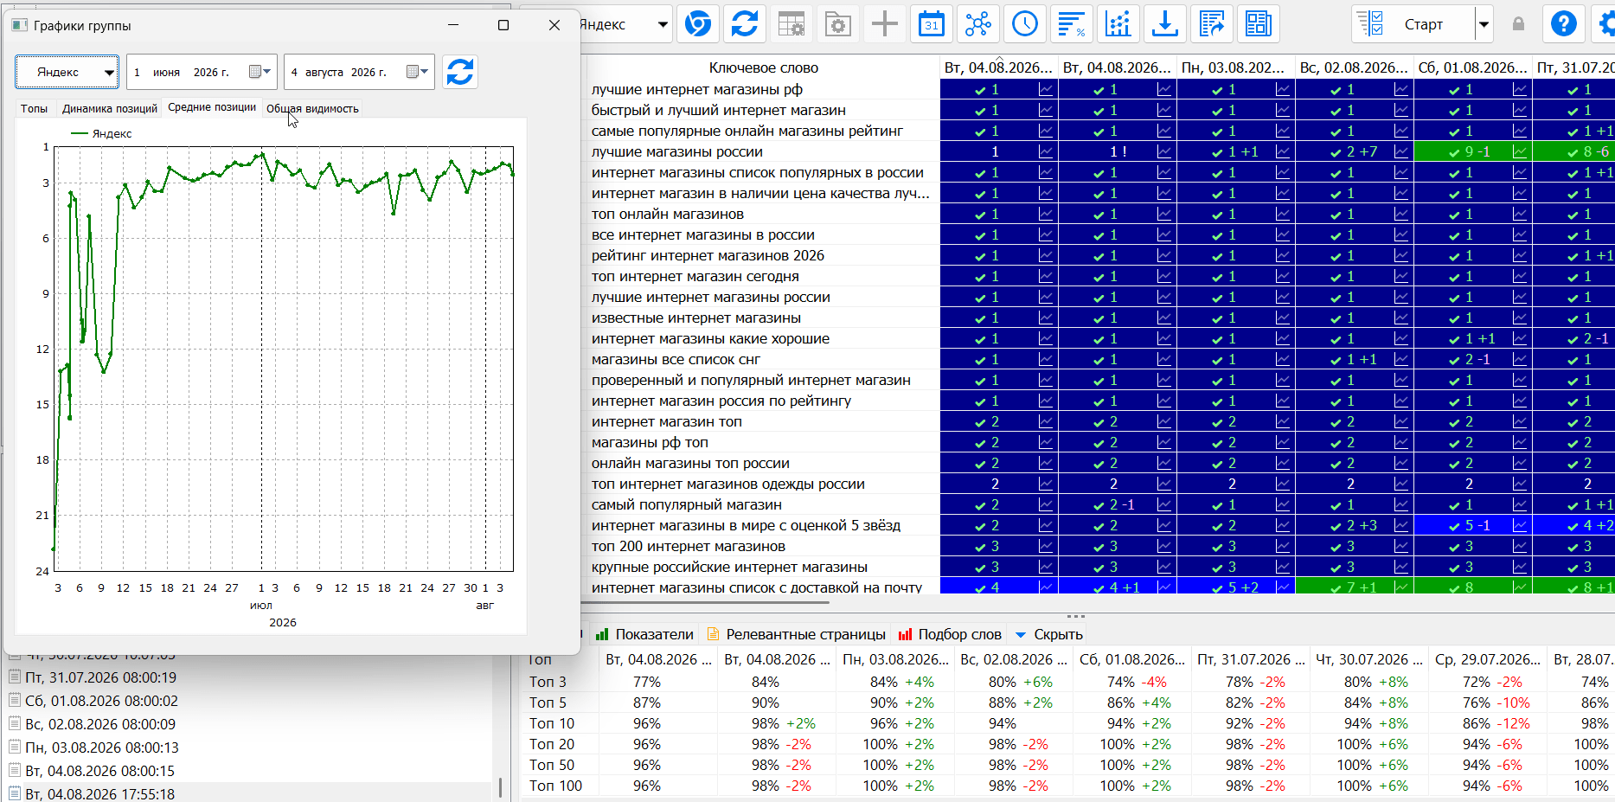Open the network clustering toolbar icon

coord(978,24)
